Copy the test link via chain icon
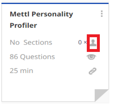The width and height of the screenshot is (114, 105). pyautogui.click(x=93, y=71)
